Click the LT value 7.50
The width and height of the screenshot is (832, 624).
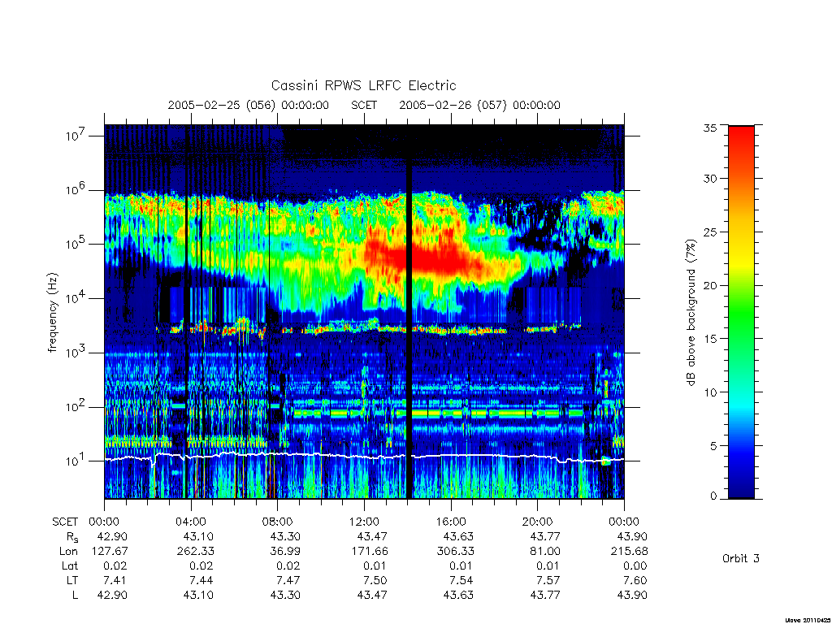(x=375, y=580)
